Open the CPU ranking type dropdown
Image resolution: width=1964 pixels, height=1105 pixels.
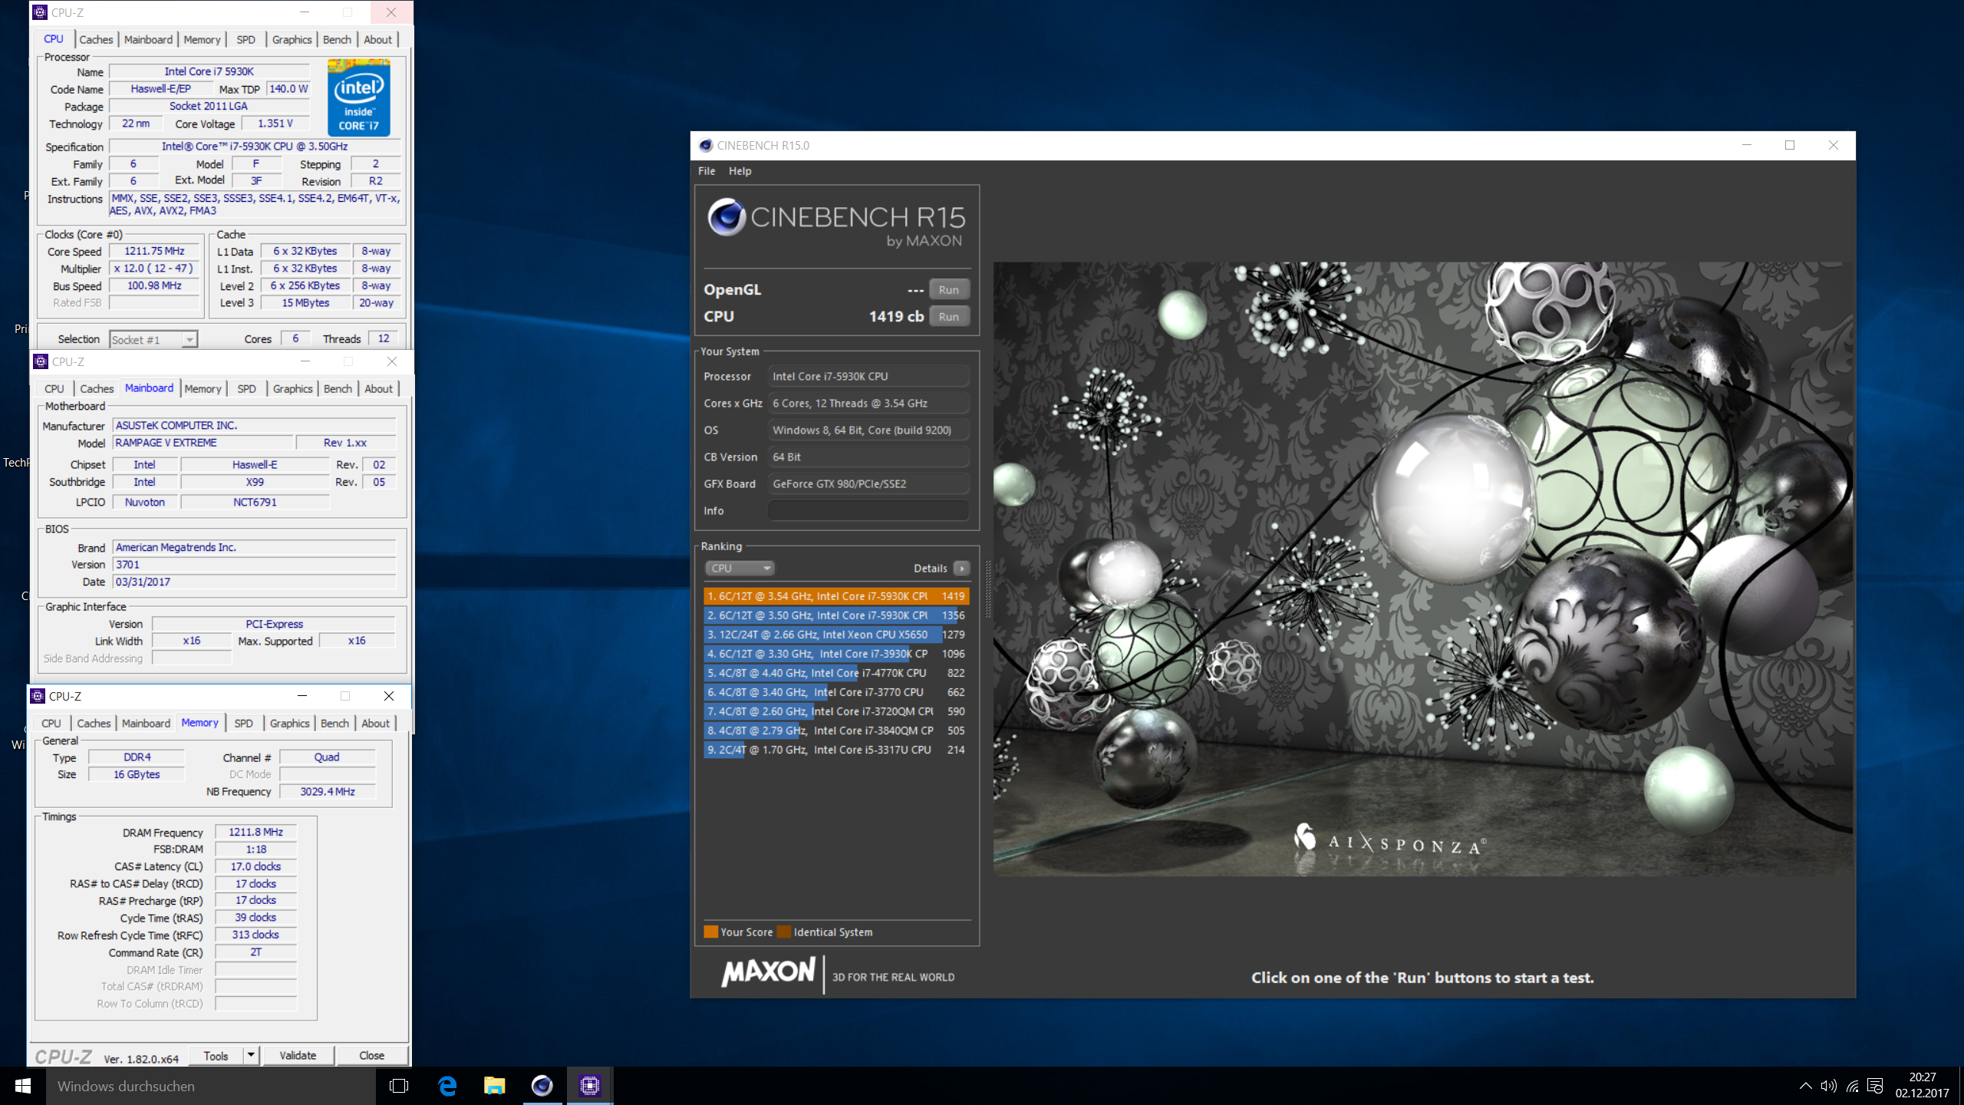740,568
